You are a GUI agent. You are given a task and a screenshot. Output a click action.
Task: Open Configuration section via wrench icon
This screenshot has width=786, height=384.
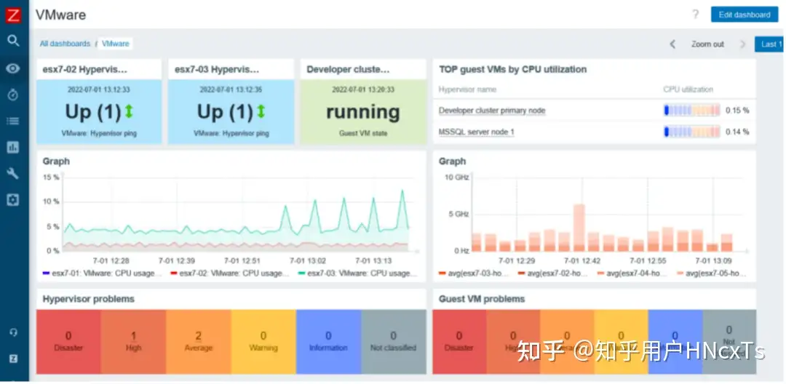13,173
